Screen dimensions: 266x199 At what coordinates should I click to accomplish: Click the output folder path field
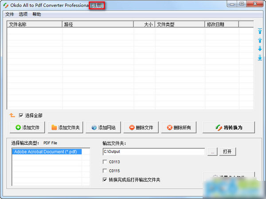154,151
